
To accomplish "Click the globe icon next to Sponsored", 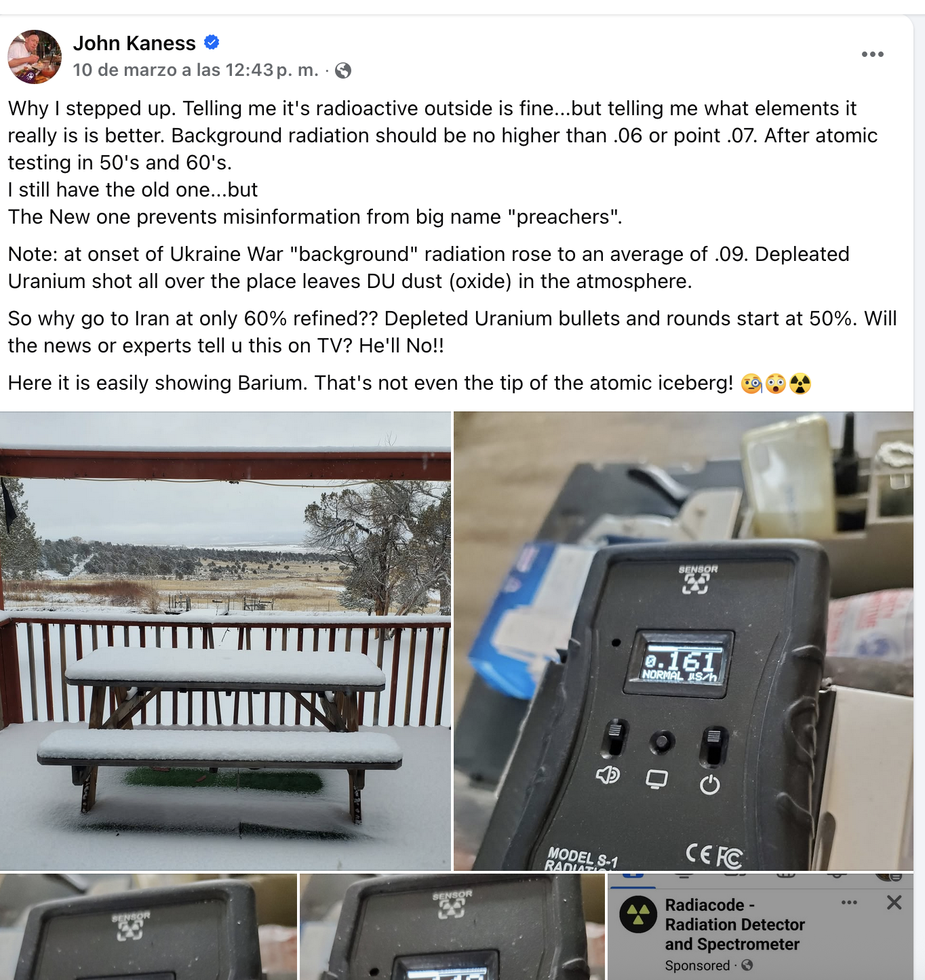I will (x=747, y=965).
